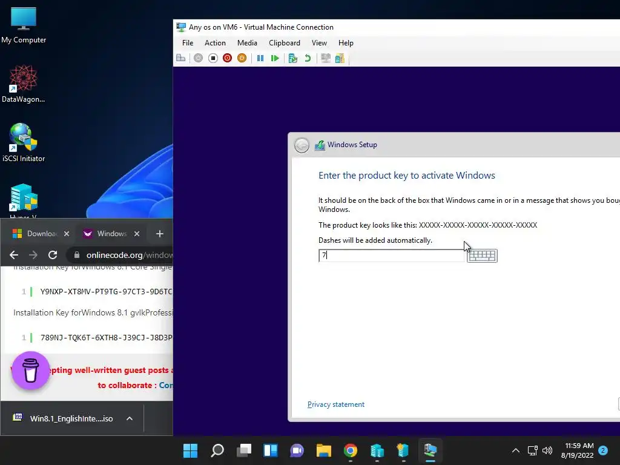Click the Windows Setup back arrow
This screenshot has height=465, width=620.
(x=302, y=145)
